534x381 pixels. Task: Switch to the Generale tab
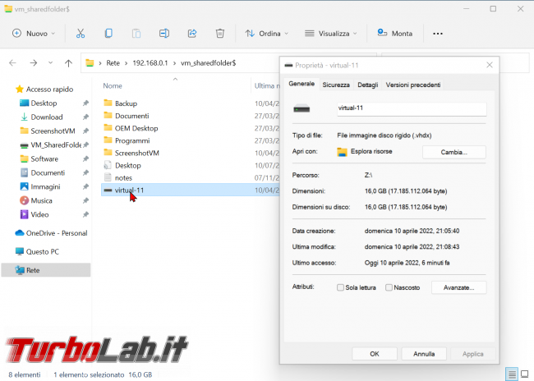pos(302,84)
